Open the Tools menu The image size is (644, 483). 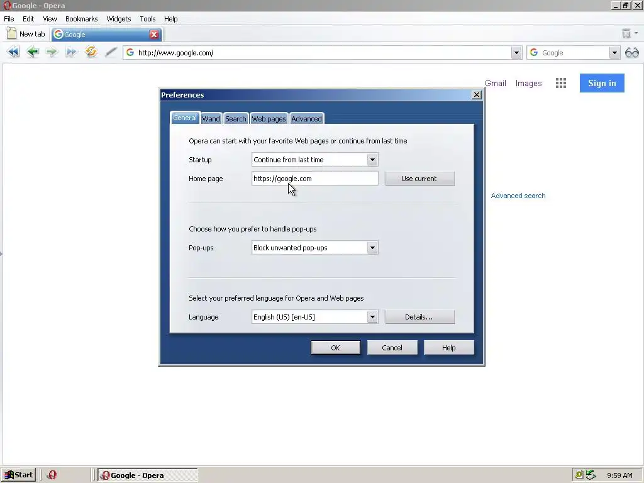[x=147, y=19]
